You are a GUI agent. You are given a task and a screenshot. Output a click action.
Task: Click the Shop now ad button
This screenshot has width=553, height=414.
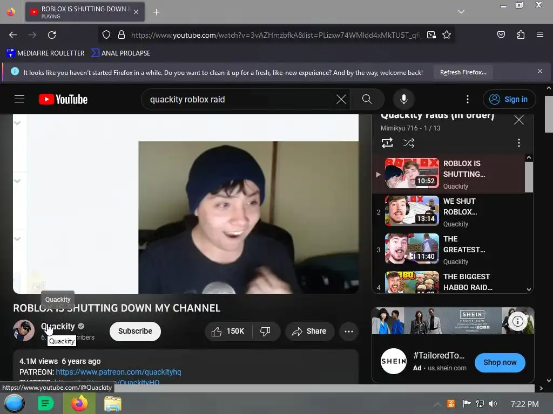(x=500, y=362)
